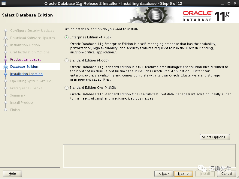Jump to Product Languages step
This screenshot has height=179, width=239.
[26, 59]
